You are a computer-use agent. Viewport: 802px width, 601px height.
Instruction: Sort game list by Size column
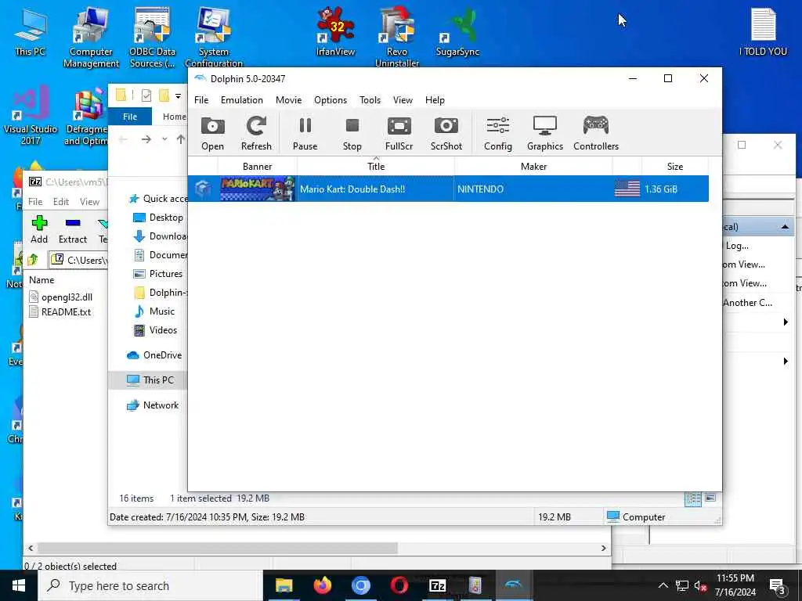674,166
